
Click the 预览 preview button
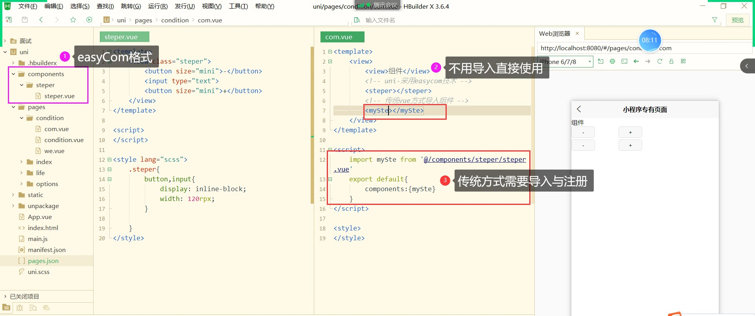click(x=738, y=20)
